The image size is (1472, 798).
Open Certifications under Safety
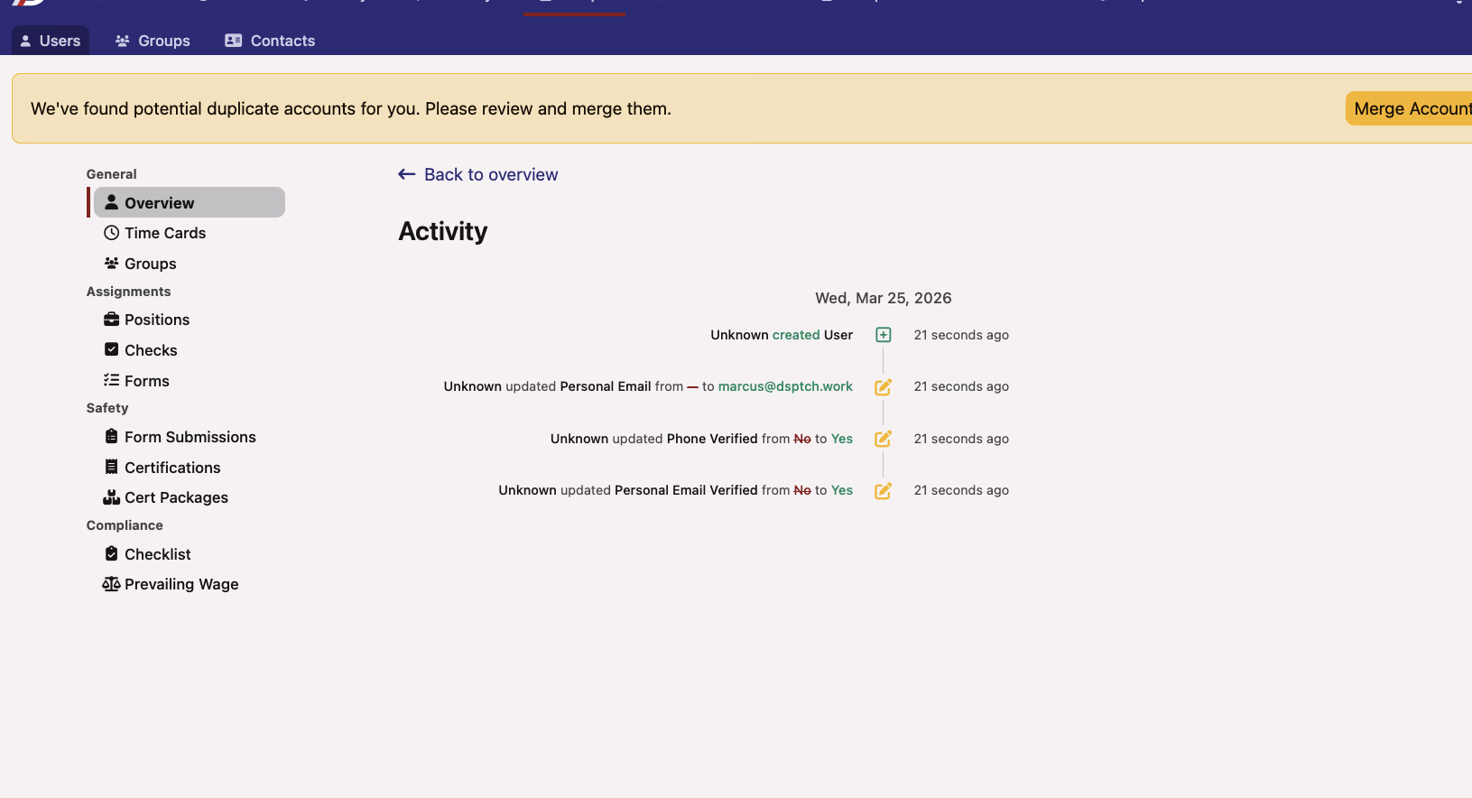coord(162,468)
